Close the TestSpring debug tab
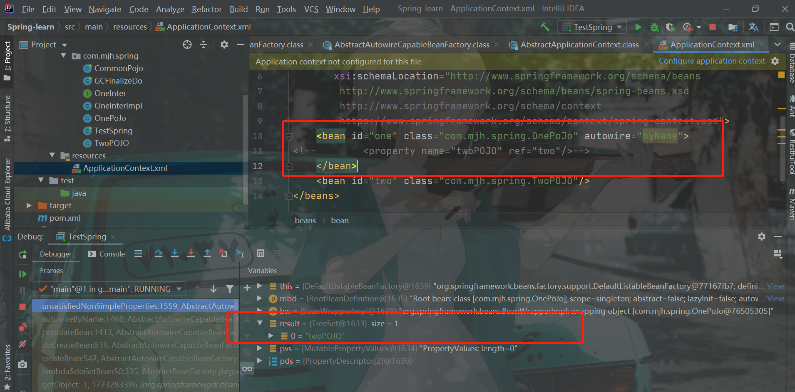The width and height of the screenshot is (795, 392). pos(113,237)
